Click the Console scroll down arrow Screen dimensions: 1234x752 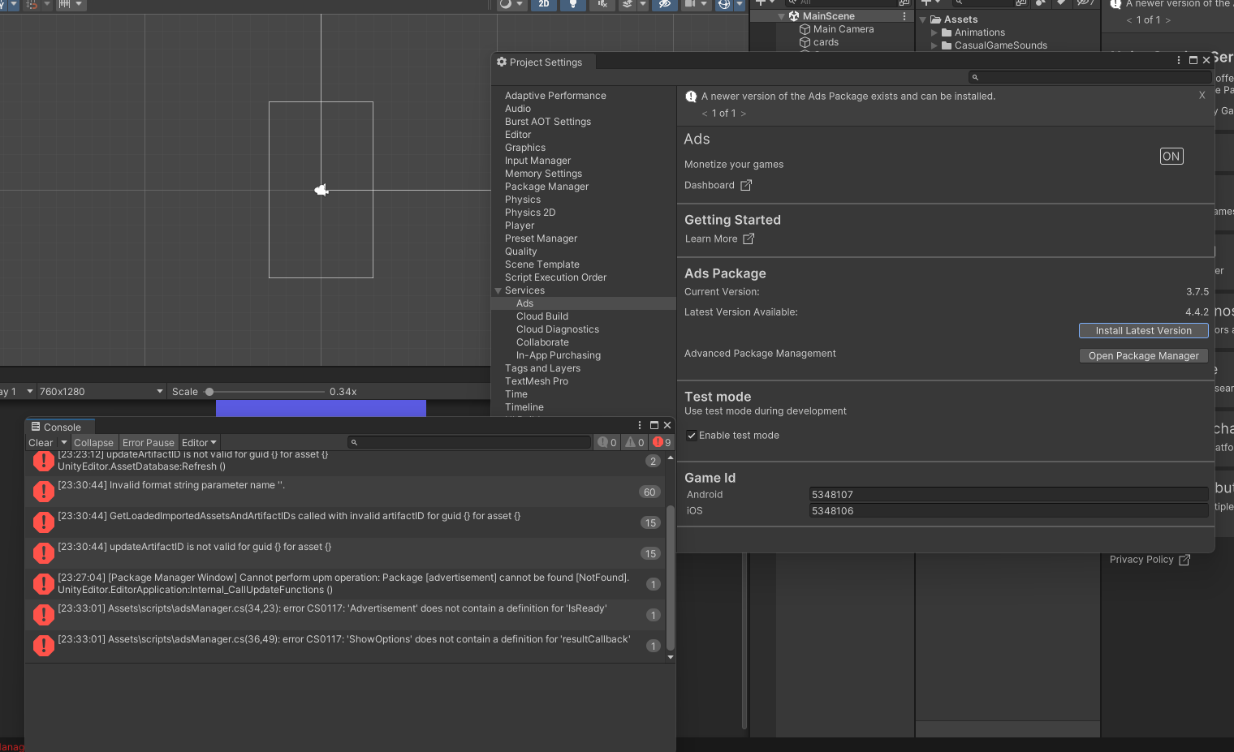tap(671, 657)
